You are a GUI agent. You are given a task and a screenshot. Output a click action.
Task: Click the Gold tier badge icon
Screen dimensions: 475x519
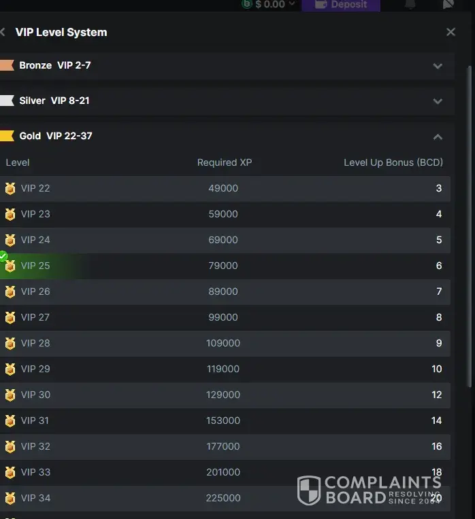point(7,136)
